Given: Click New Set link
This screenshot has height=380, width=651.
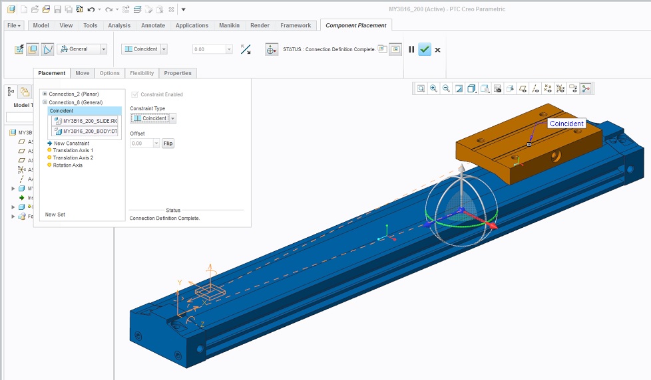Looking at the screenshot, I should point(55,214).
